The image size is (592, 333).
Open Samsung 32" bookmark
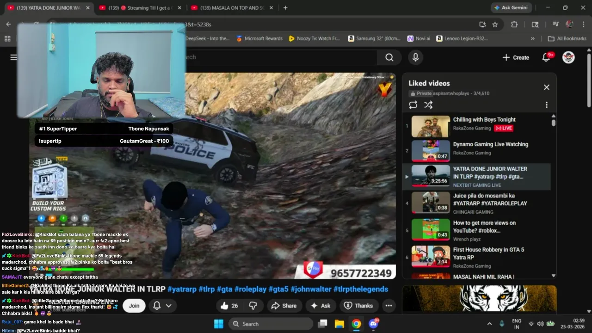374,38
